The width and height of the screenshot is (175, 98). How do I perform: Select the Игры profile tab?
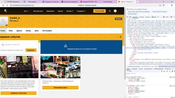pos(11,31)
